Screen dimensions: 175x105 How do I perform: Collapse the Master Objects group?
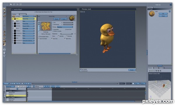(7, 97)
